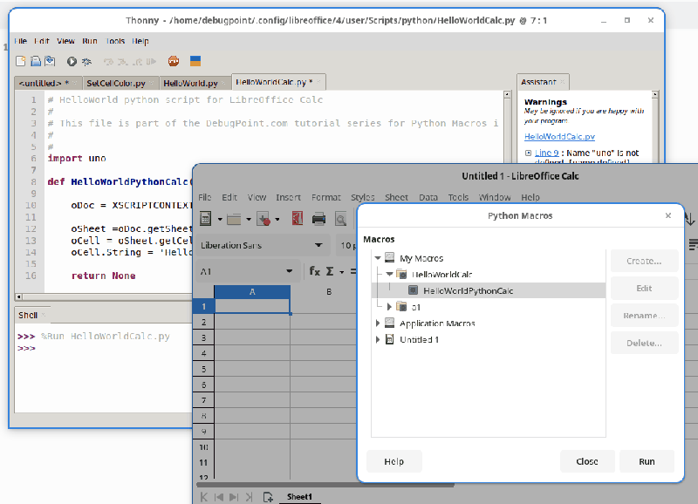The width and height of the screenshot is (698, 504).
Task: Go to previous sheet using Calc navigation arrow
Action: pos(219,497)
